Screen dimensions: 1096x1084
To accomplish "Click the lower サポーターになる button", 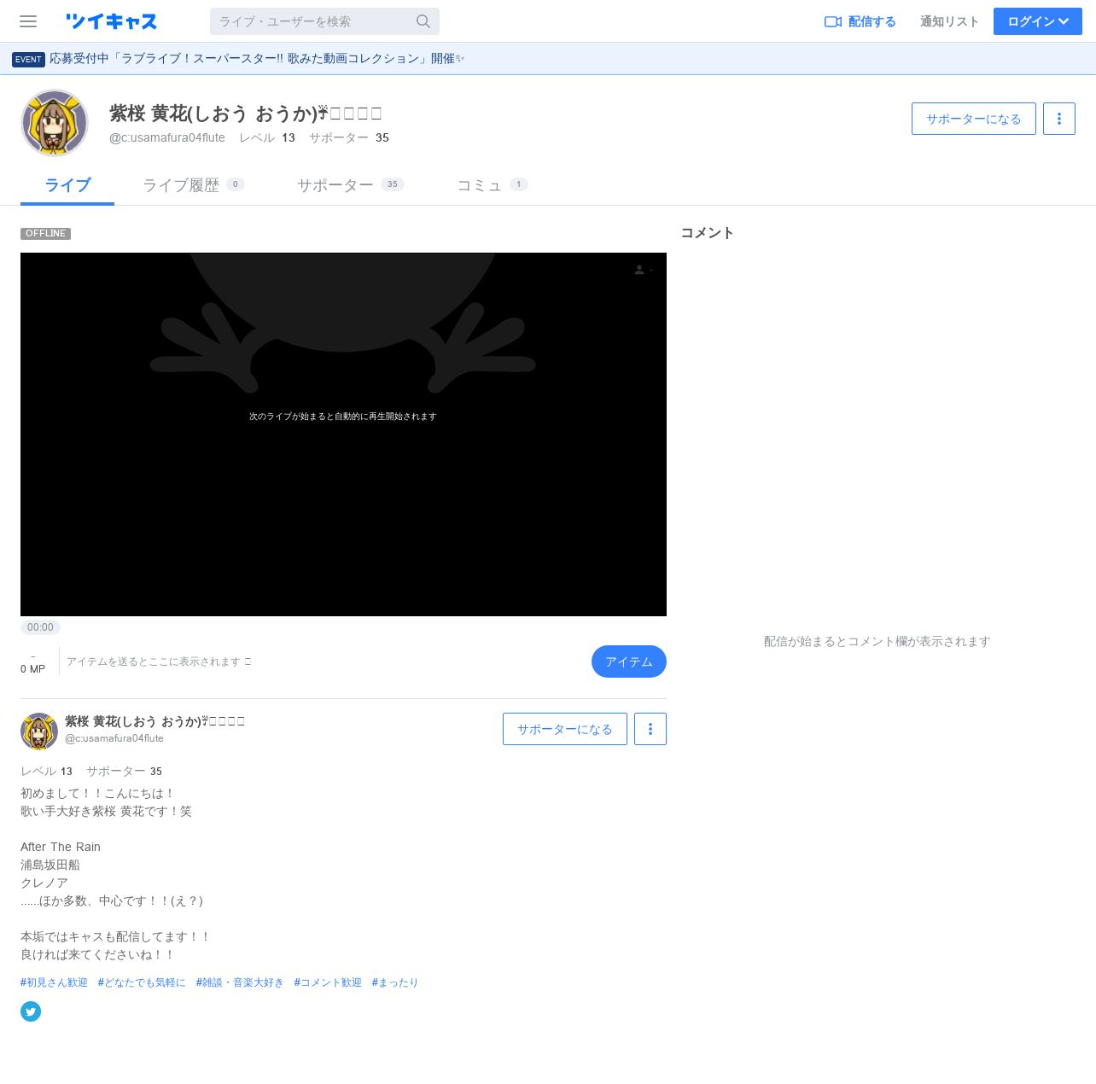I will click(x=565, y=729).
